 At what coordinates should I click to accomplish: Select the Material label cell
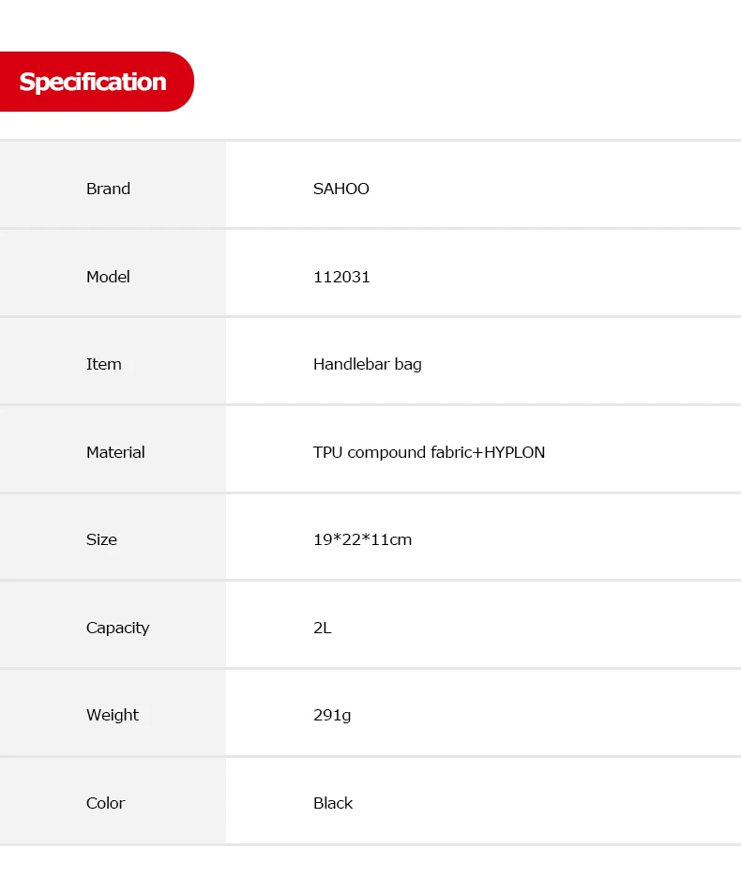pos(113,449)
